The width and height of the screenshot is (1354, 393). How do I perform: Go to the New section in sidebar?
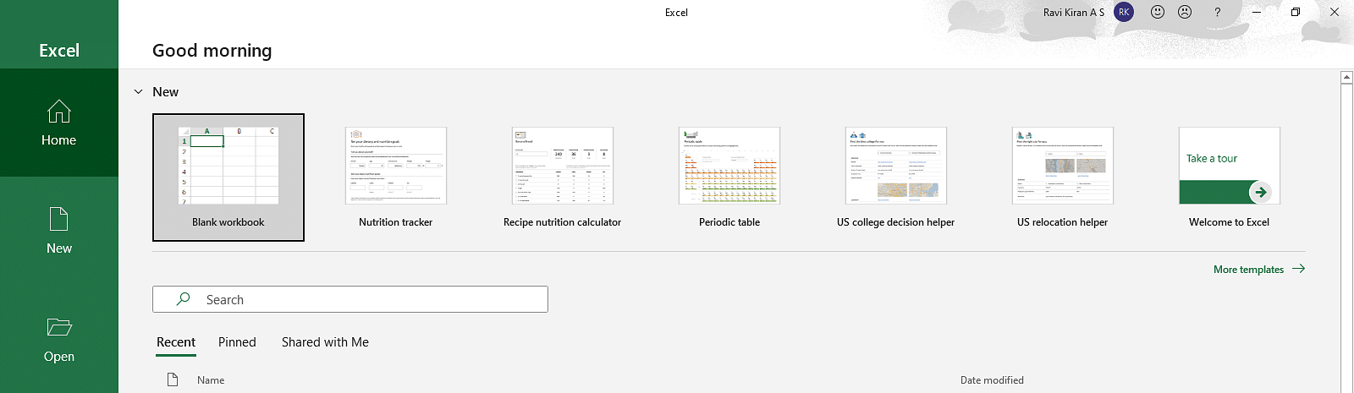pos(59,231)
